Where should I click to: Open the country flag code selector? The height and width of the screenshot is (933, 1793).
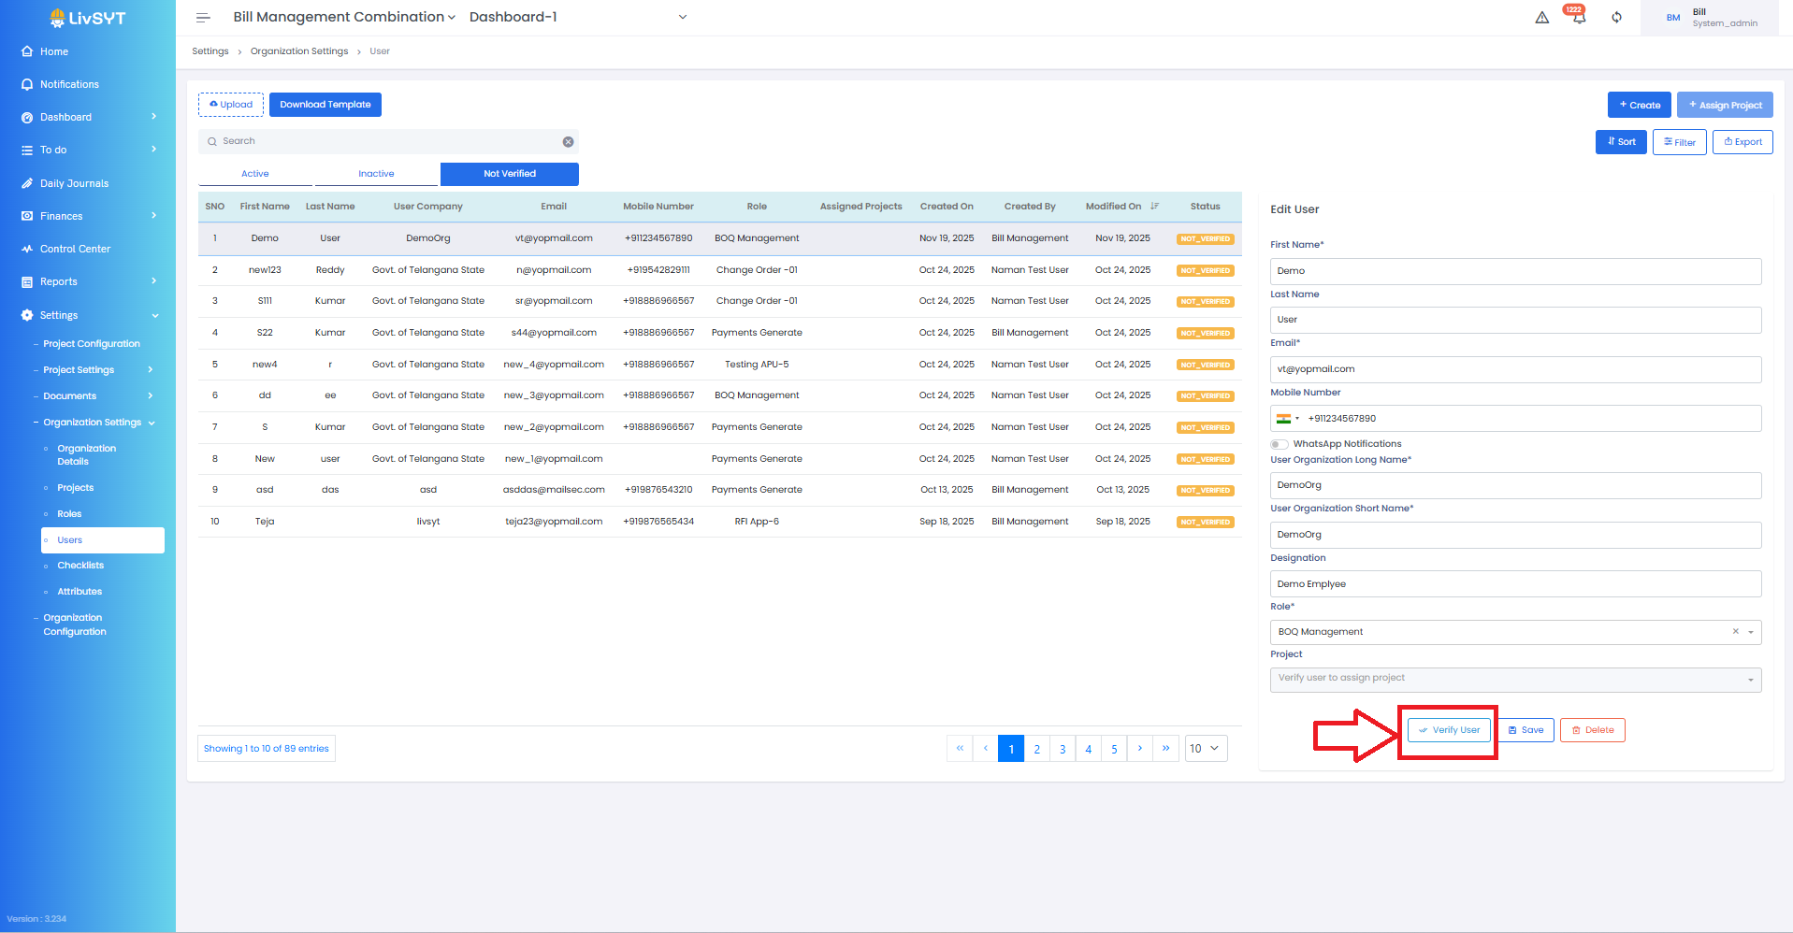pyautogui.click(x=1288, y=419)
